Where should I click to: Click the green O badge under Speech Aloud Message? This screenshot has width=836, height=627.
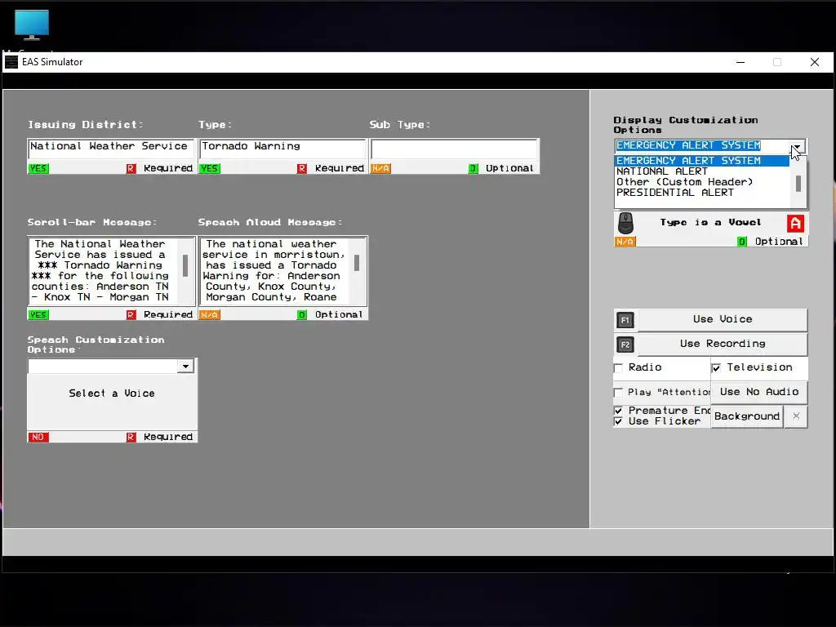click(x=302, y=314)
